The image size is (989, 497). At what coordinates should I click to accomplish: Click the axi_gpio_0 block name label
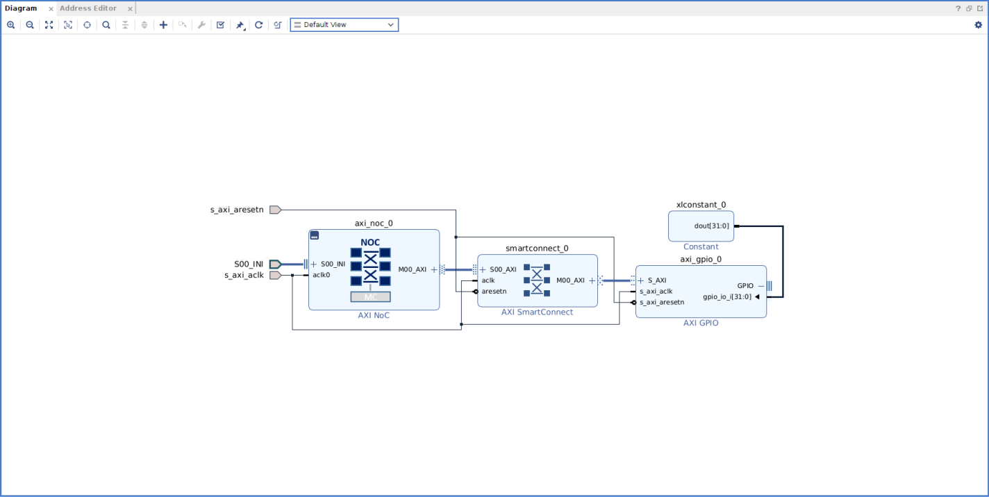pos(701,260)
